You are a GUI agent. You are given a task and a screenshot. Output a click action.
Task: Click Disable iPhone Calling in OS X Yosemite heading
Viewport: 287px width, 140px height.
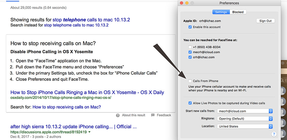[x=52, y=52]
